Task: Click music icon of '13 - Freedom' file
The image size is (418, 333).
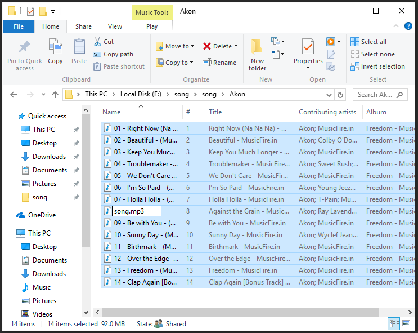Action: click(x=107, y=270)
